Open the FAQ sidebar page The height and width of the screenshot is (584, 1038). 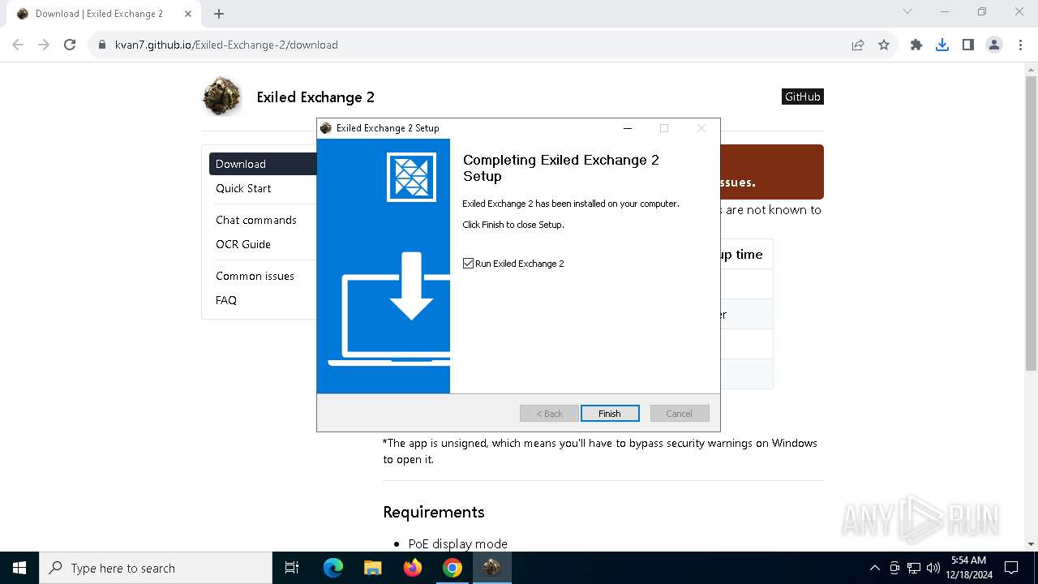(x=226, y=300)
